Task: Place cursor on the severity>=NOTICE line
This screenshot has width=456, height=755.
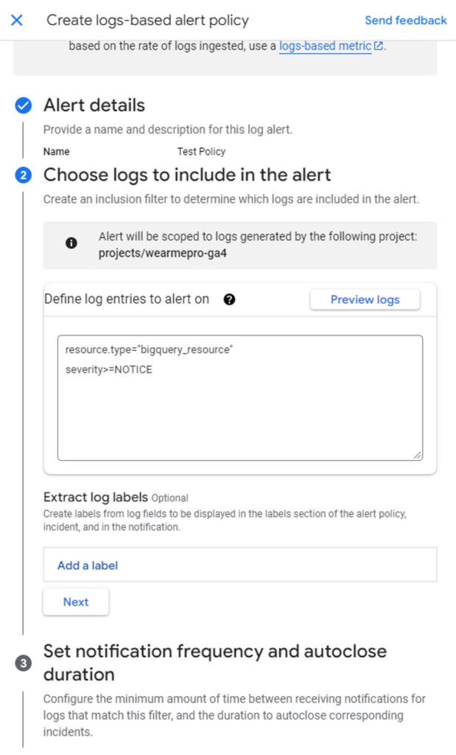Action: [109, 369]
